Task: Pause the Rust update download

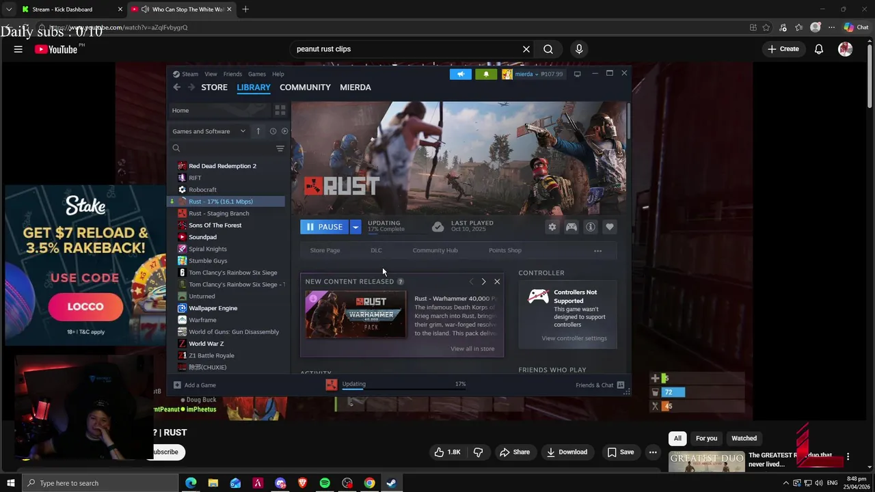Action: pyautogui.click(x=325, y=227)
